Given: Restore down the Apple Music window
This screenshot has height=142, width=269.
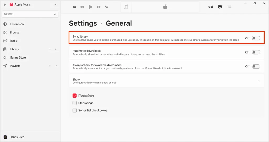Looking at the screenshot, I should click(x=255, y=3).
